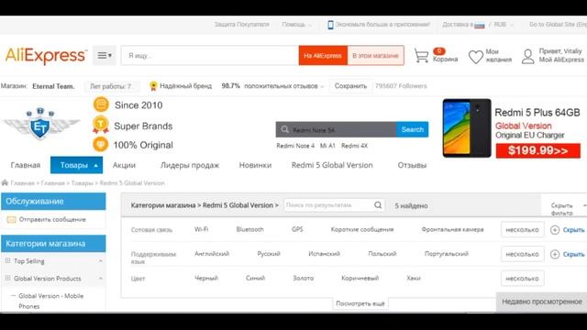Filter by Черный color
Viewport: 587px width, 330px height.
[206, 278]
